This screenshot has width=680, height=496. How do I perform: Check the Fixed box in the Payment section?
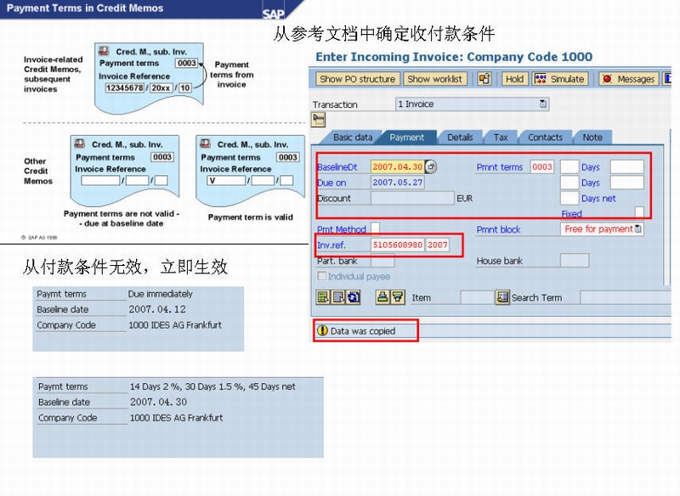click(639, 213)
